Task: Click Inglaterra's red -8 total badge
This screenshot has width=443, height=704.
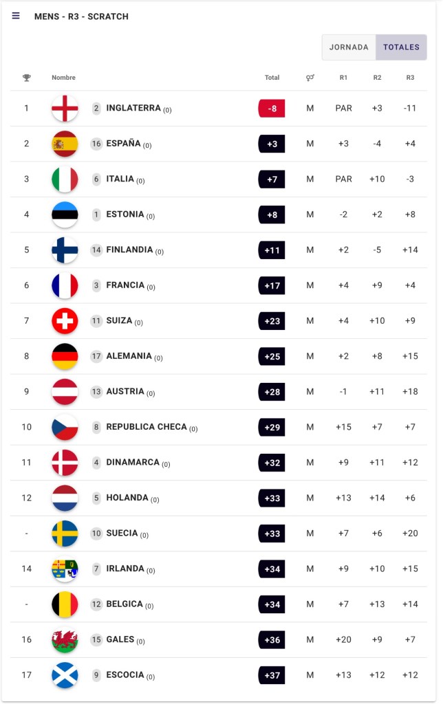Action: click(x=272, y=108)
